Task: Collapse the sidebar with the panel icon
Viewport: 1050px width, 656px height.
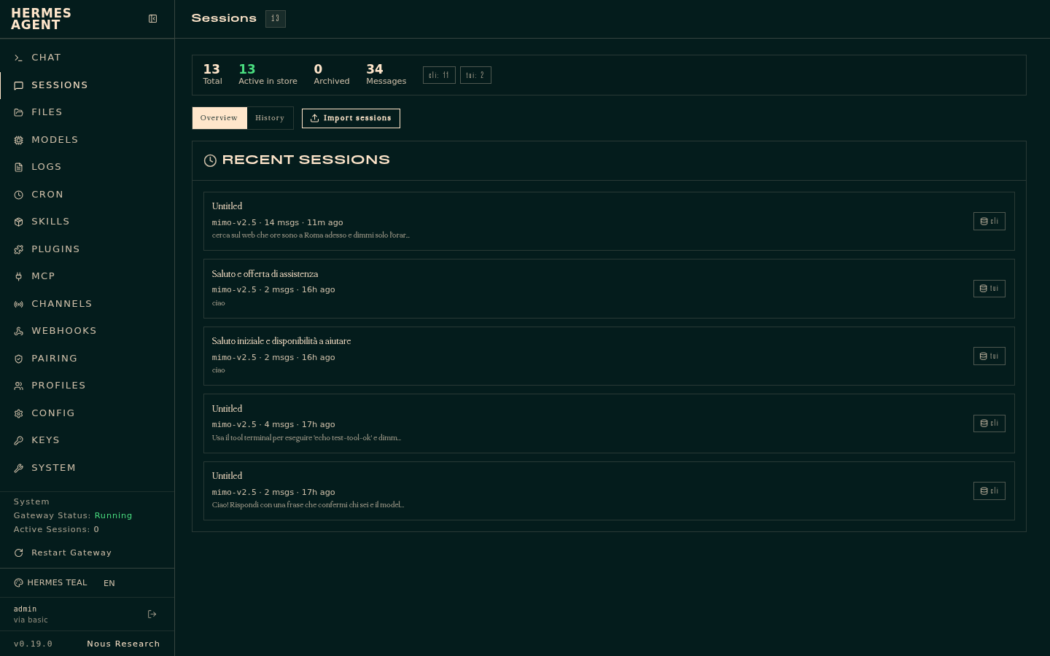Action: click(x=152, y=19)
